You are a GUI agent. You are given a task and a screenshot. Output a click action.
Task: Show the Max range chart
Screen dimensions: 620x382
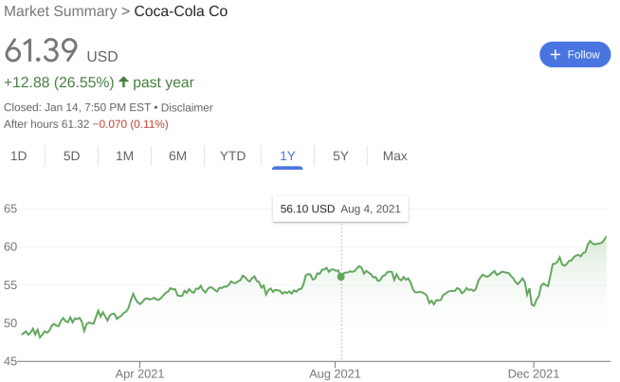coord(394,155)
